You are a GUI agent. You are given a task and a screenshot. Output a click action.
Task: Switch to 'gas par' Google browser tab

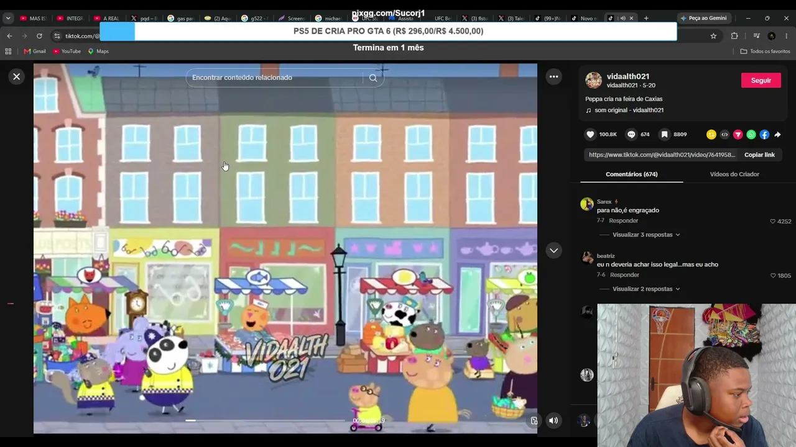tap(181, 18)
